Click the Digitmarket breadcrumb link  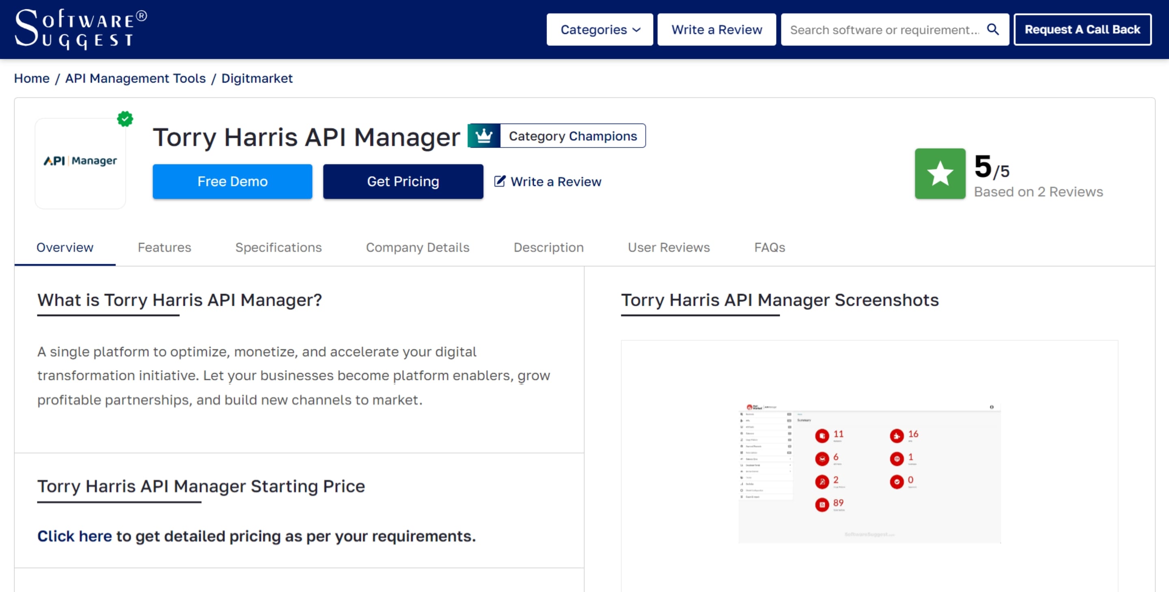click(x=257, y=78)
